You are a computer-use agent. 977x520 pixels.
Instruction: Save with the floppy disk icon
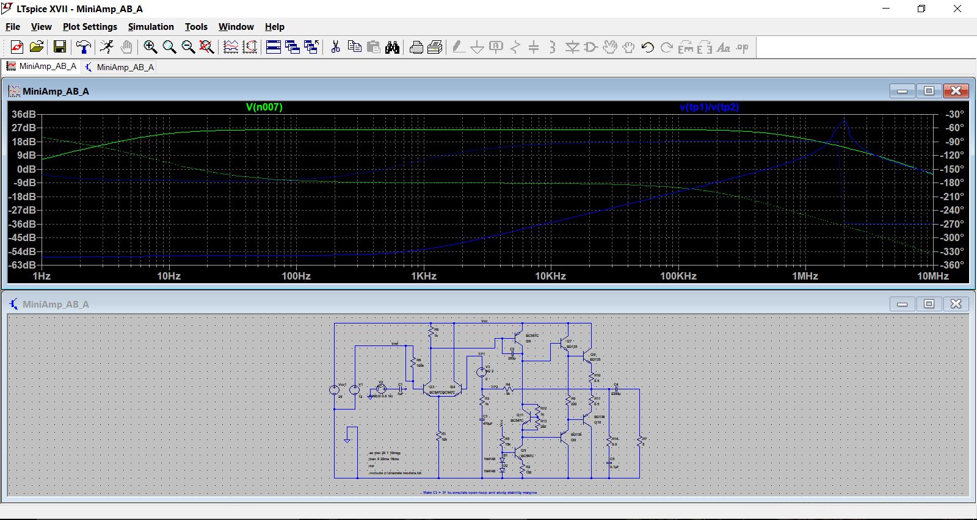click(60, 47)
